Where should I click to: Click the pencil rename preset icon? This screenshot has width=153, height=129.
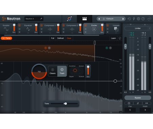pyautogui.click(x=41, y=19)
